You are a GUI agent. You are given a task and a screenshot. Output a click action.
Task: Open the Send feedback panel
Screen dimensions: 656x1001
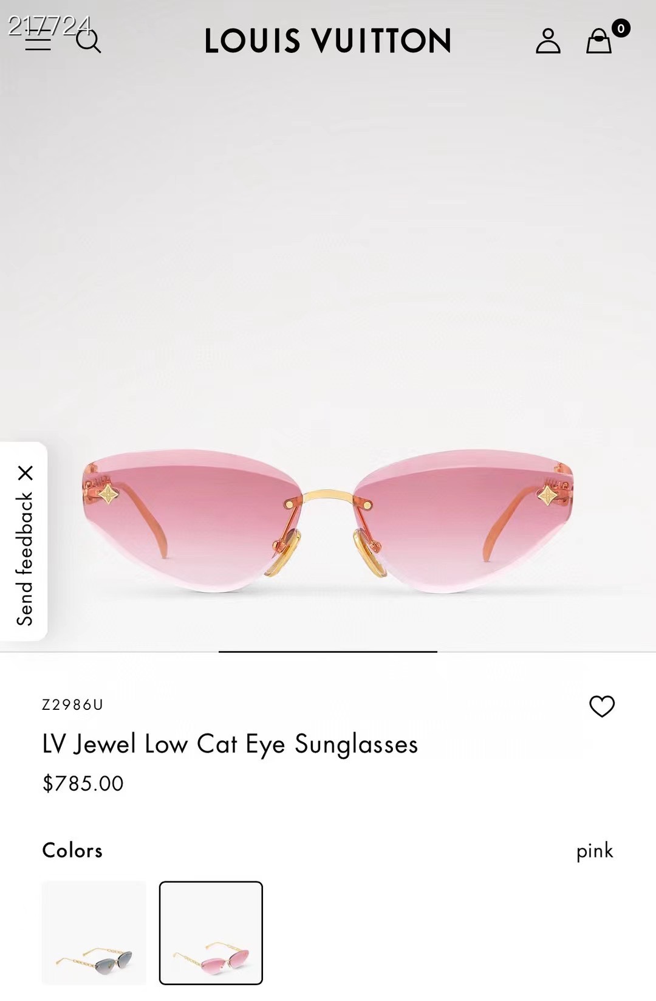pos(24,559)
